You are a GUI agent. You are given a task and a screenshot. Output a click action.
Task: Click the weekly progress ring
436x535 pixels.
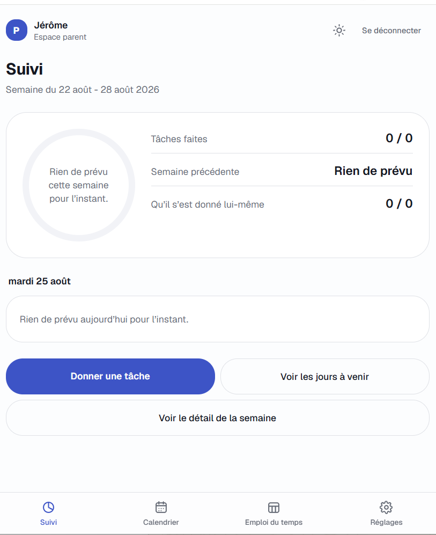tap(79, 185)
